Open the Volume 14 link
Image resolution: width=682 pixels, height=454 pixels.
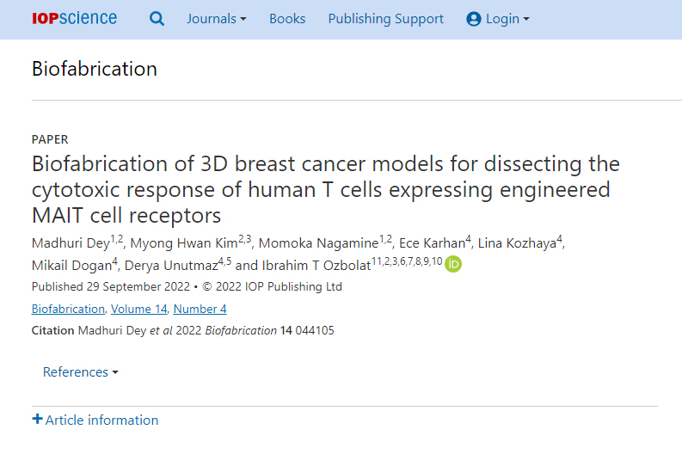tap(138, 309)
